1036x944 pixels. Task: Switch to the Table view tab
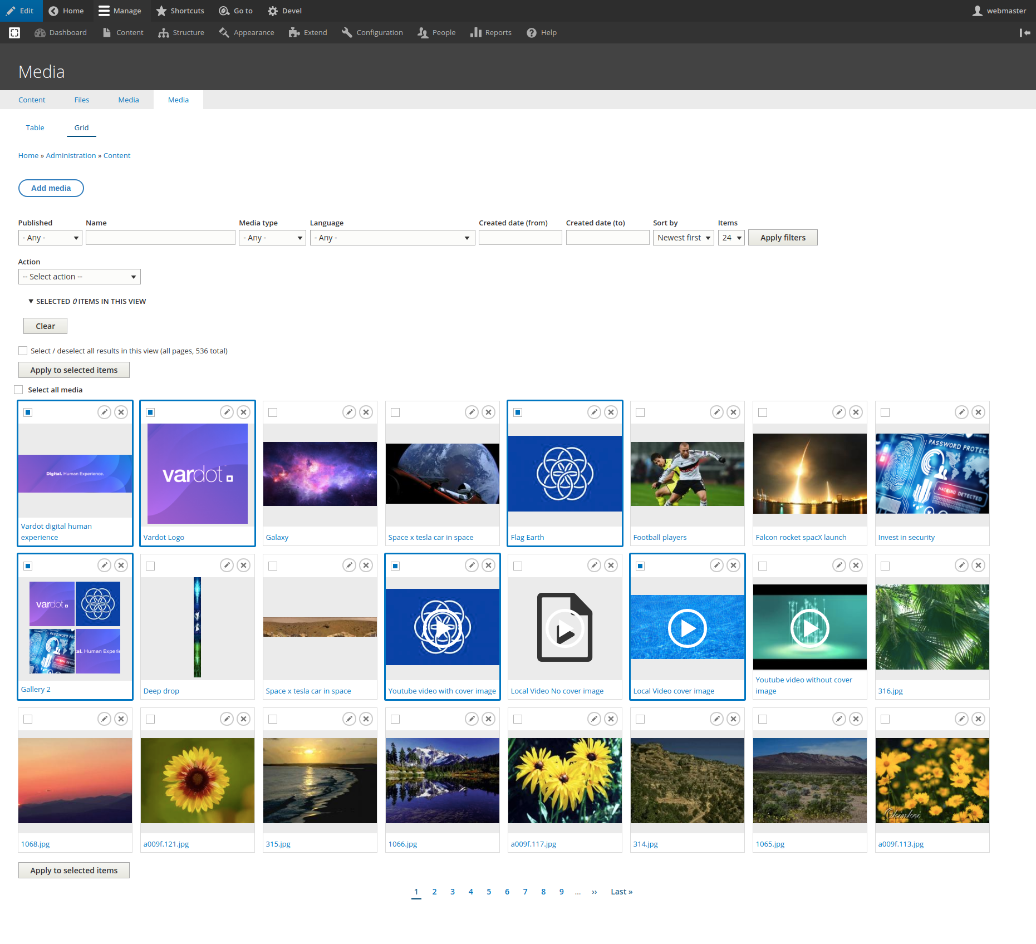(35, 127)
